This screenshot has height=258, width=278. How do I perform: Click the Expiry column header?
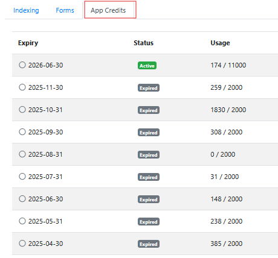pos(28,43)
